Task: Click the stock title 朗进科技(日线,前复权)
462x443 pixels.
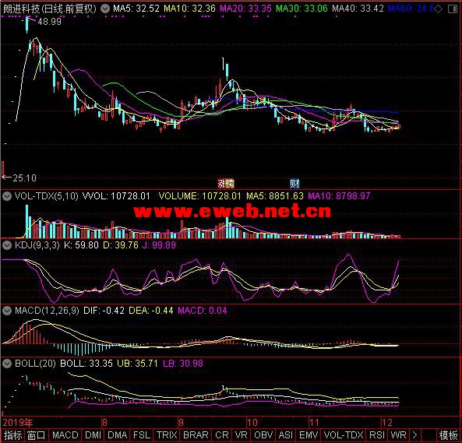Action: tap(50, 9)
